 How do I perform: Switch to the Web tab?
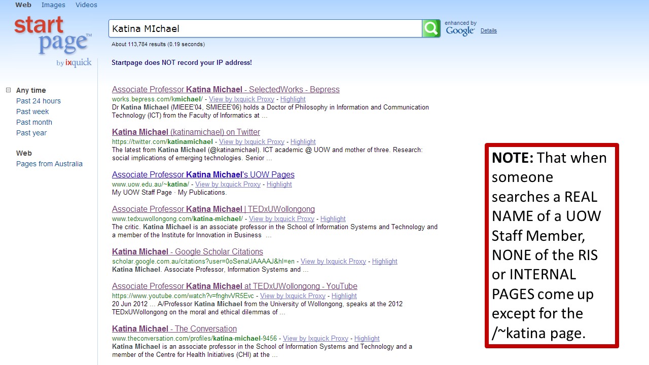(x=23, y=5)
